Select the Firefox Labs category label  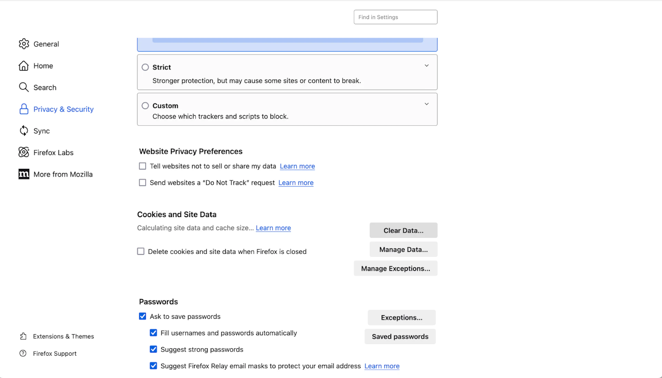pos(53,153)
